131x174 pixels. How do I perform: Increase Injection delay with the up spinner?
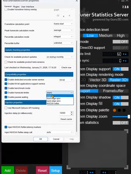pyautogui.click(x=72, y=112)
